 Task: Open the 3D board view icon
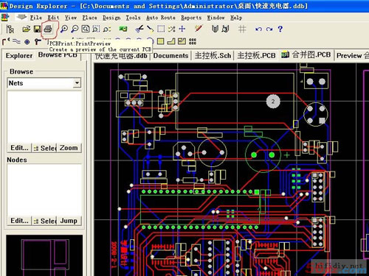point(123,29)
